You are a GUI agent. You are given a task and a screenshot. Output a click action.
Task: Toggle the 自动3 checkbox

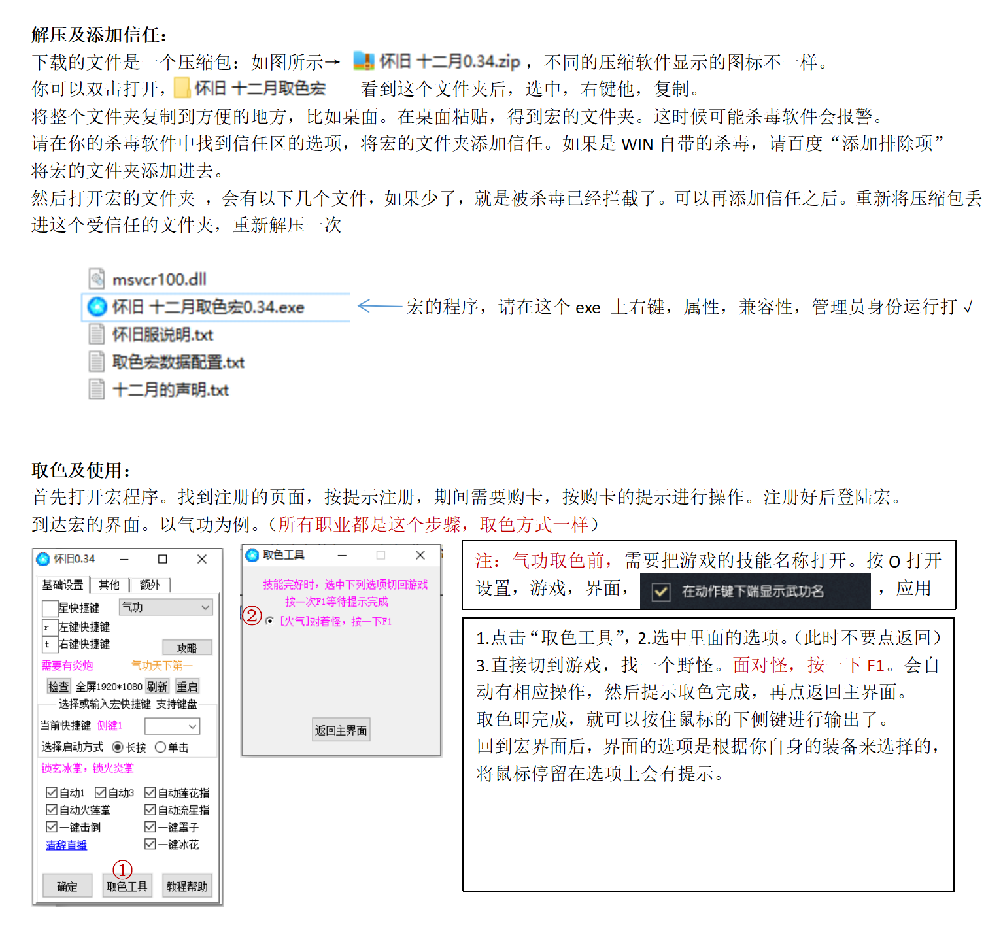pyautogui.click(x=101, y=792)
